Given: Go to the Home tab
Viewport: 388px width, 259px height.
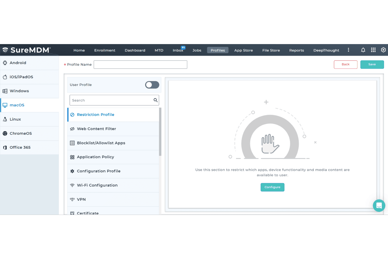Looking at the screenshot, I should [79, 50].
